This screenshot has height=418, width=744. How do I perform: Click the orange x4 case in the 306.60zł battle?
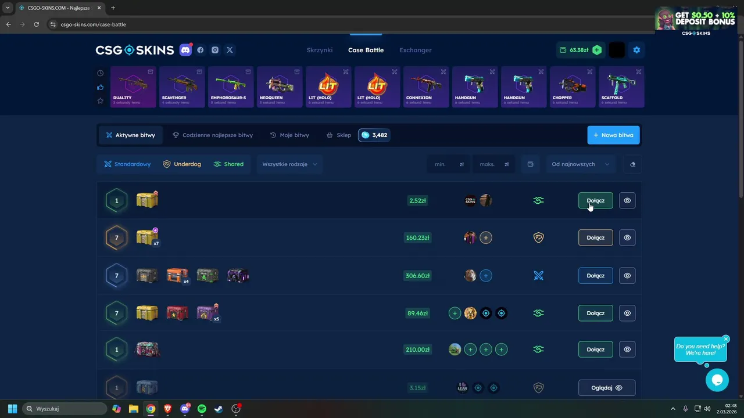click(178, 276)
